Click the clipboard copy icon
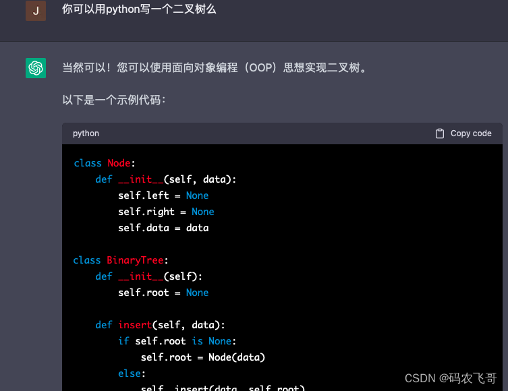This screenshot has width=508, height=391. pos(440,133)
